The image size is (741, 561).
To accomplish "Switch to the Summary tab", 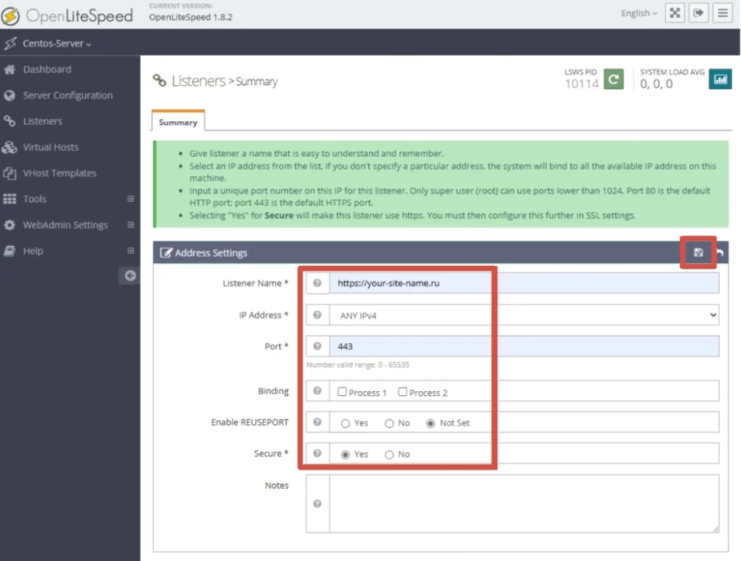I will 178,122.
